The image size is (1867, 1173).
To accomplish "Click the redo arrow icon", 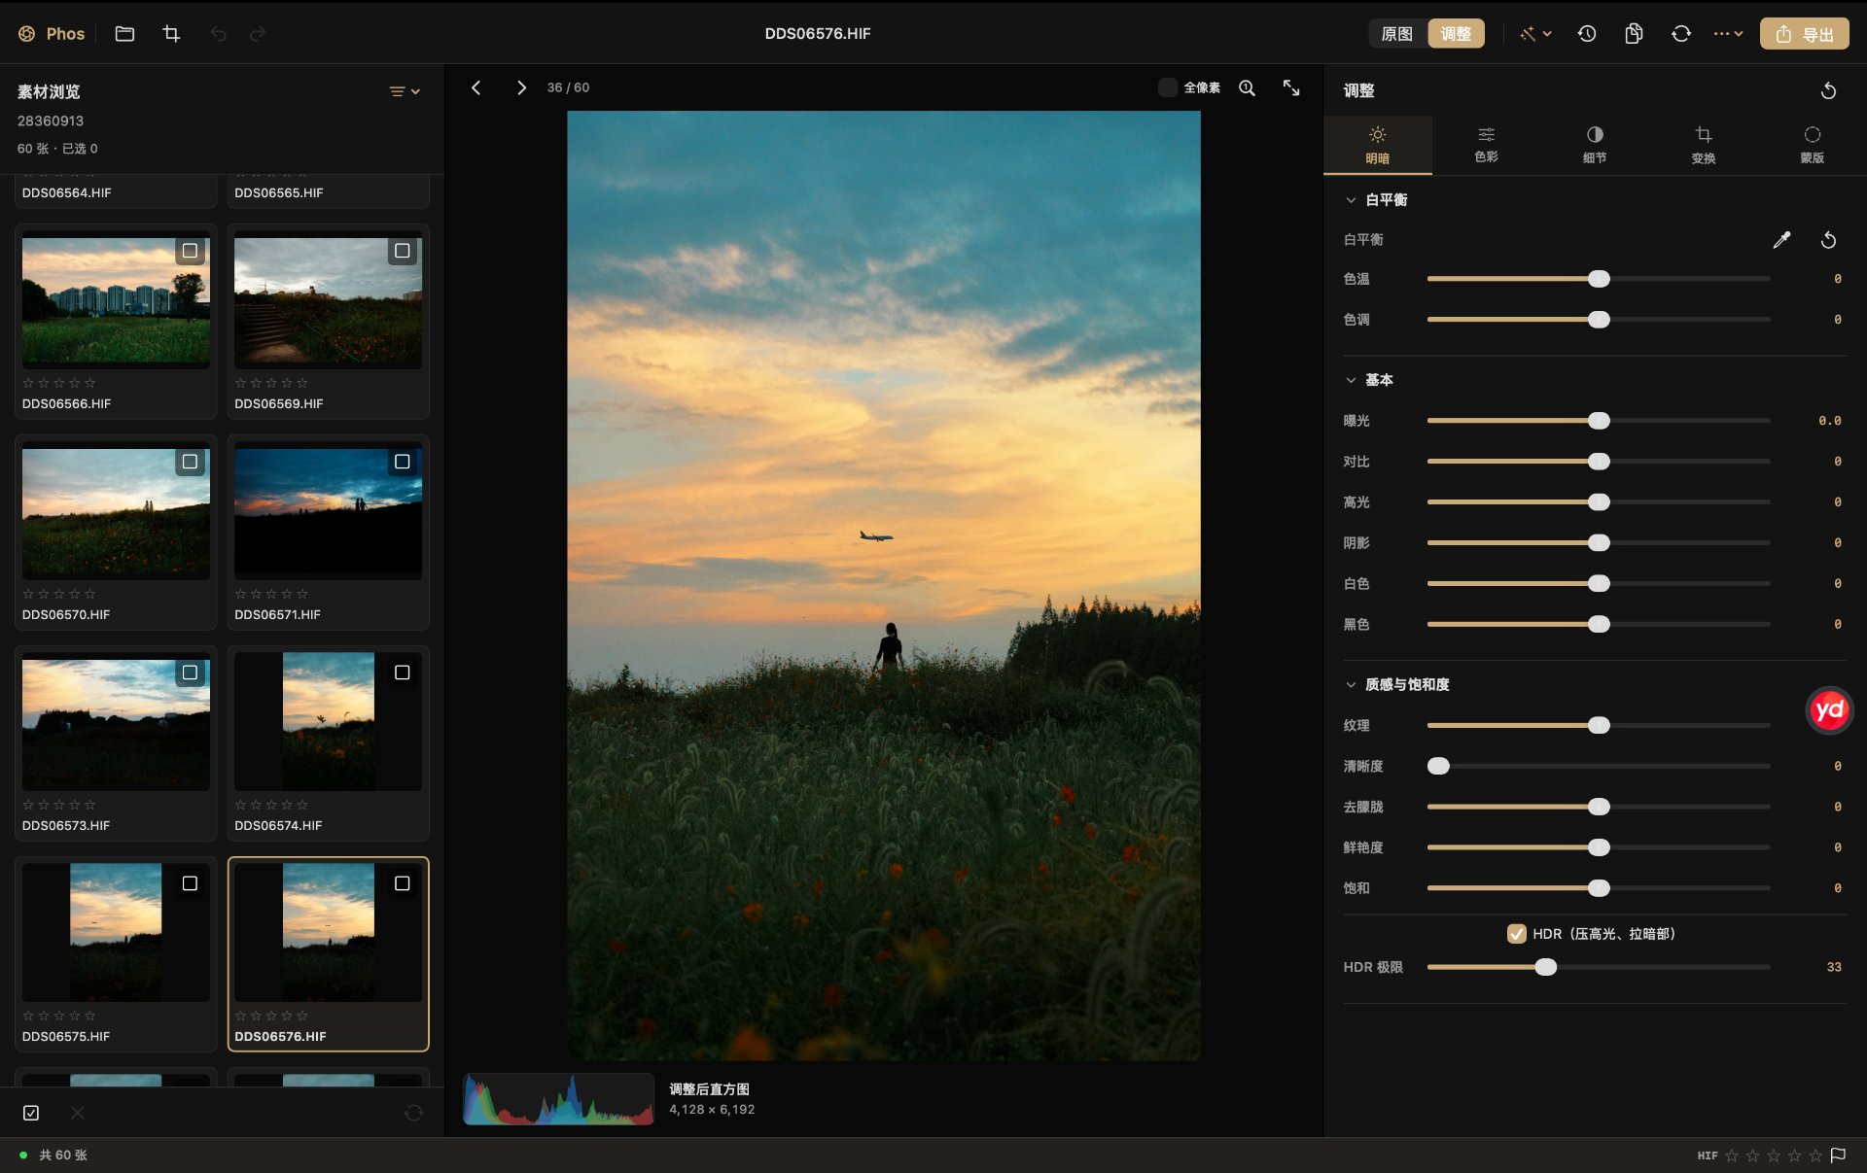I will click(x=258, y=34).
